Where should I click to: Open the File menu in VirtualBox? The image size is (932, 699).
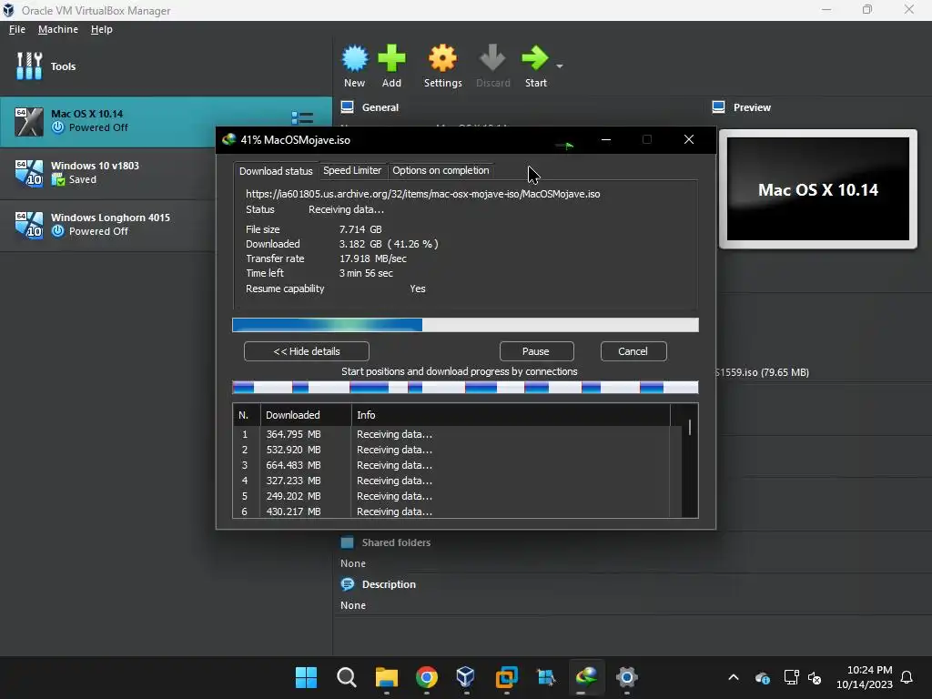coord(16,29)
